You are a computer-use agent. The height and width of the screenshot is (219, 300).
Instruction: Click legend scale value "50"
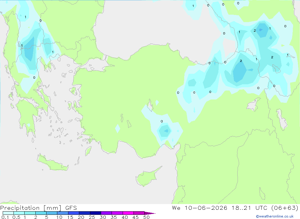[146, 217]
